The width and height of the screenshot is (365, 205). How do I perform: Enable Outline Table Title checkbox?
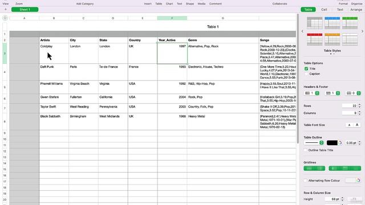point(306,150)
